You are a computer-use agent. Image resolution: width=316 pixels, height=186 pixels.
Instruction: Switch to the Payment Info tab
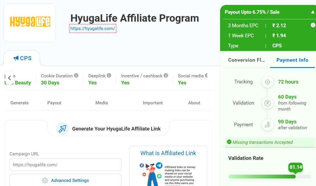[x=292, y=60]
